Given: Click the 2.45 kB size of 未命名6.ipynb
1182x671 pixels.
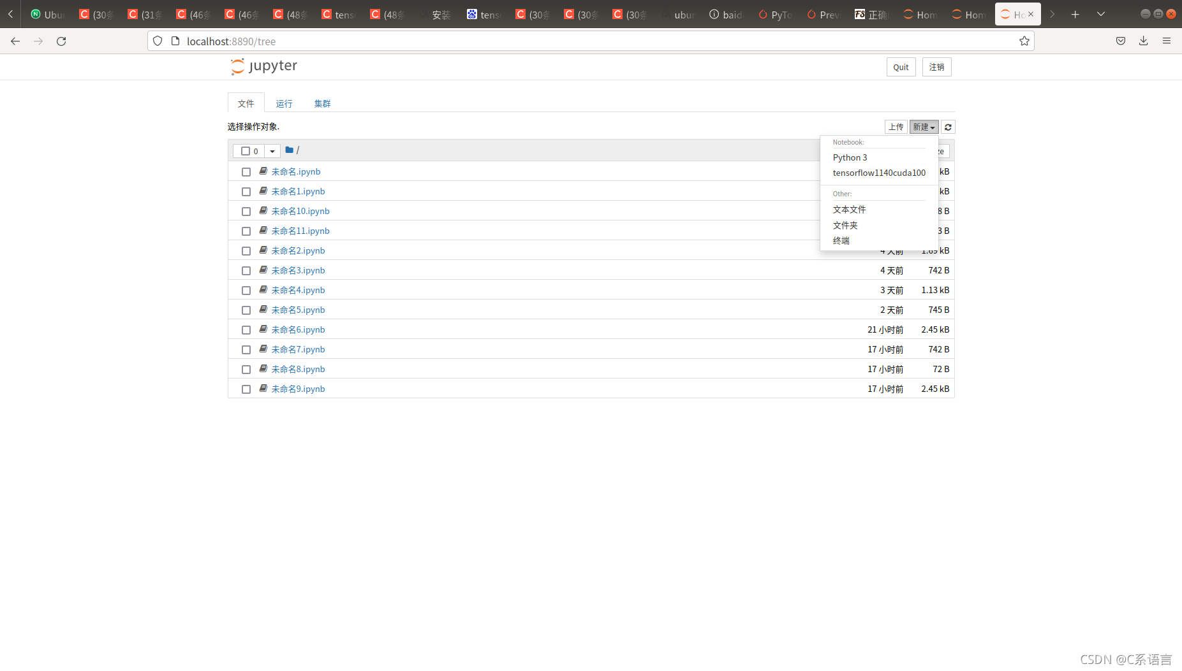Looking at the screenshot, I should pyautogui.click(x=935, y=329).
